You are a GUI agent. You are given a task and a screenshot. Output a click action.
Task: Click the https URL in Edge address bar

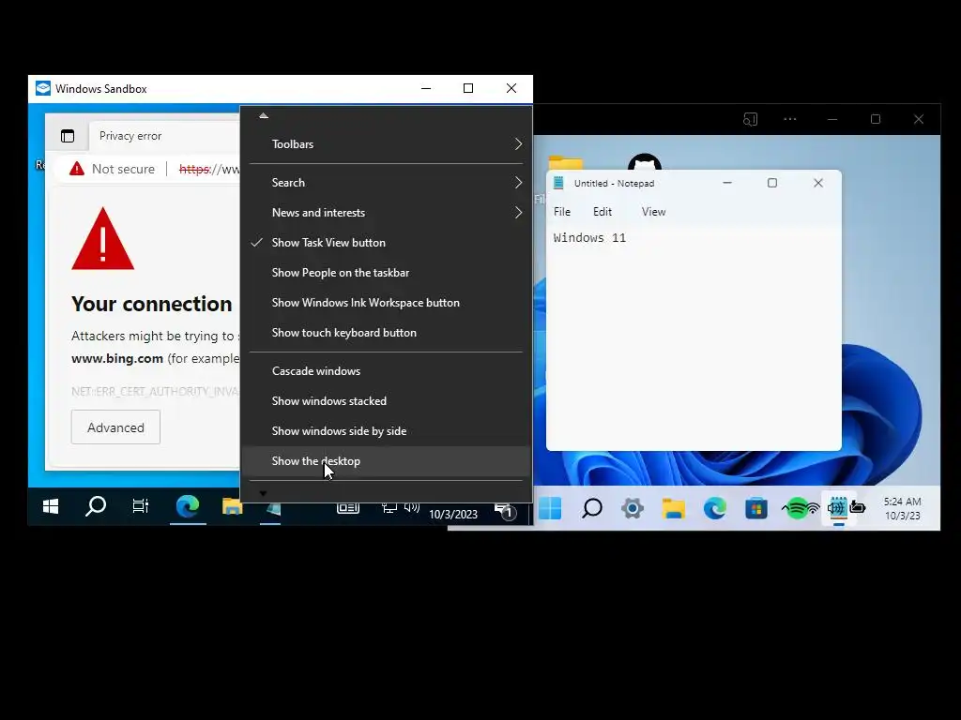(209, 169)
